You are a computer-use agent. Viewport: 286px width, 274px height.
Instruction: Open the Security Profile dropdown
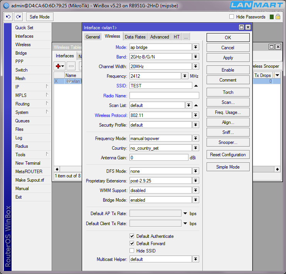(195, 125)
